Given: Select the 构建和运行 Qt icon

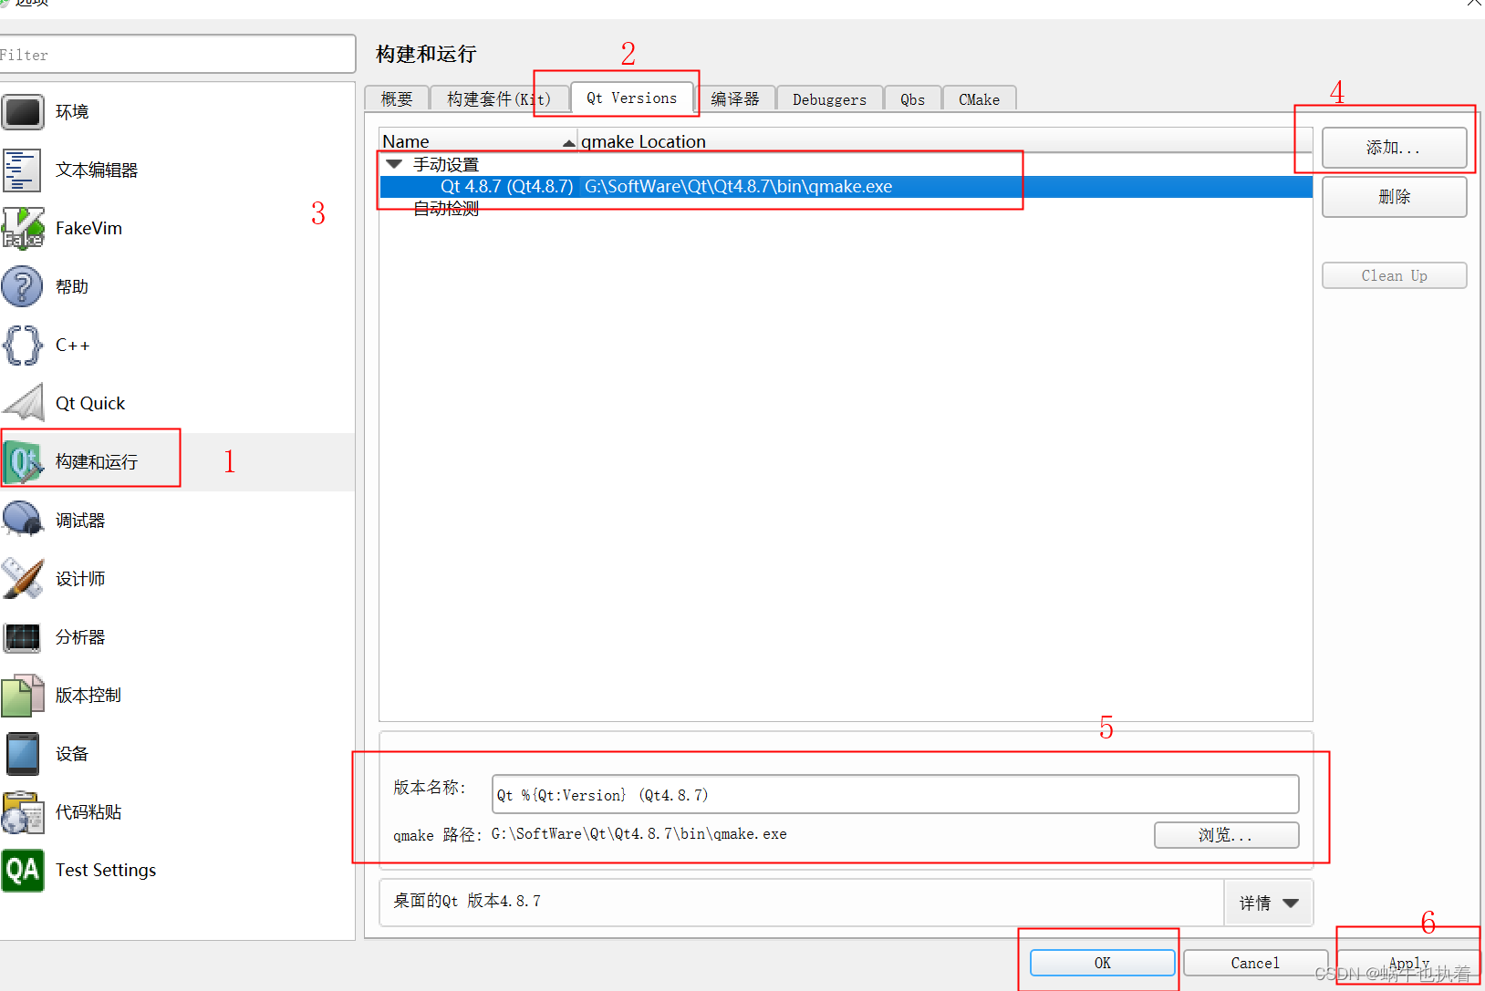Looking at the screenshot, I should click(x=22, y=462).
